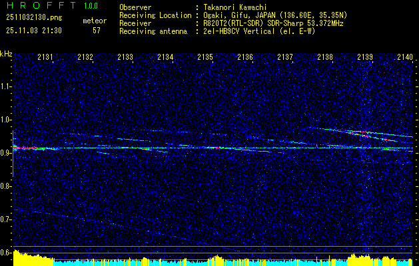Image resolution: width=419 pixels, height=266 pixels.
Task: Click observer name Takanori Kawachi
Action: 235,7
